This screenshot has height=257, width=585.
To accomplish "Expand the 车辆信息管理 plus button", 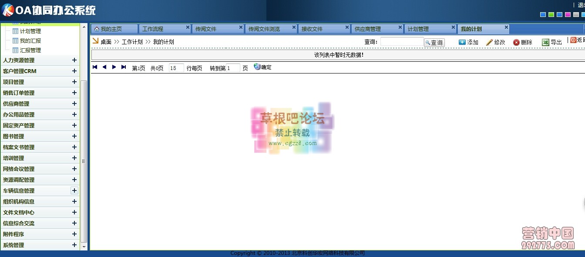I will point(74,190).
